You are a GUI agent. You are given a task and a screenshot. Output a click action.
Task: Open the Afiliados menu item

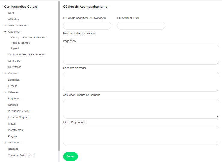coord(13,19)
